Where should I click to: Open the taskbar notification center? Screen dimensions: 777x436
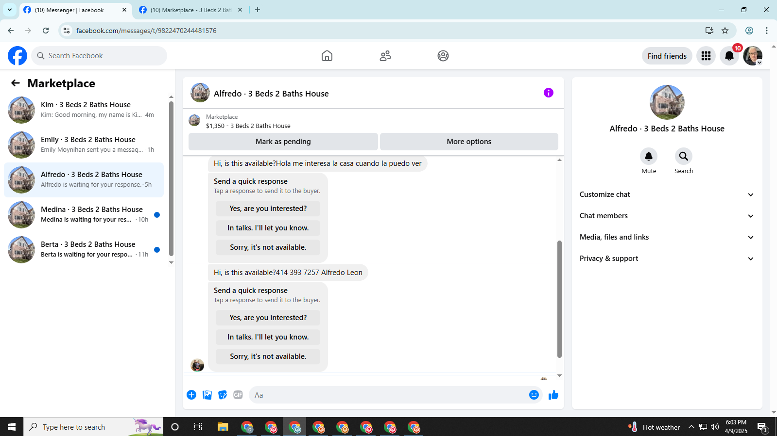pyautogui.click(x=762, y=427)
